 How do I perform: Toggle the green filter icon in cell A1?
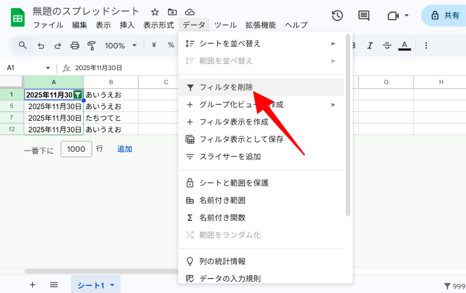(x=78, y=95)
